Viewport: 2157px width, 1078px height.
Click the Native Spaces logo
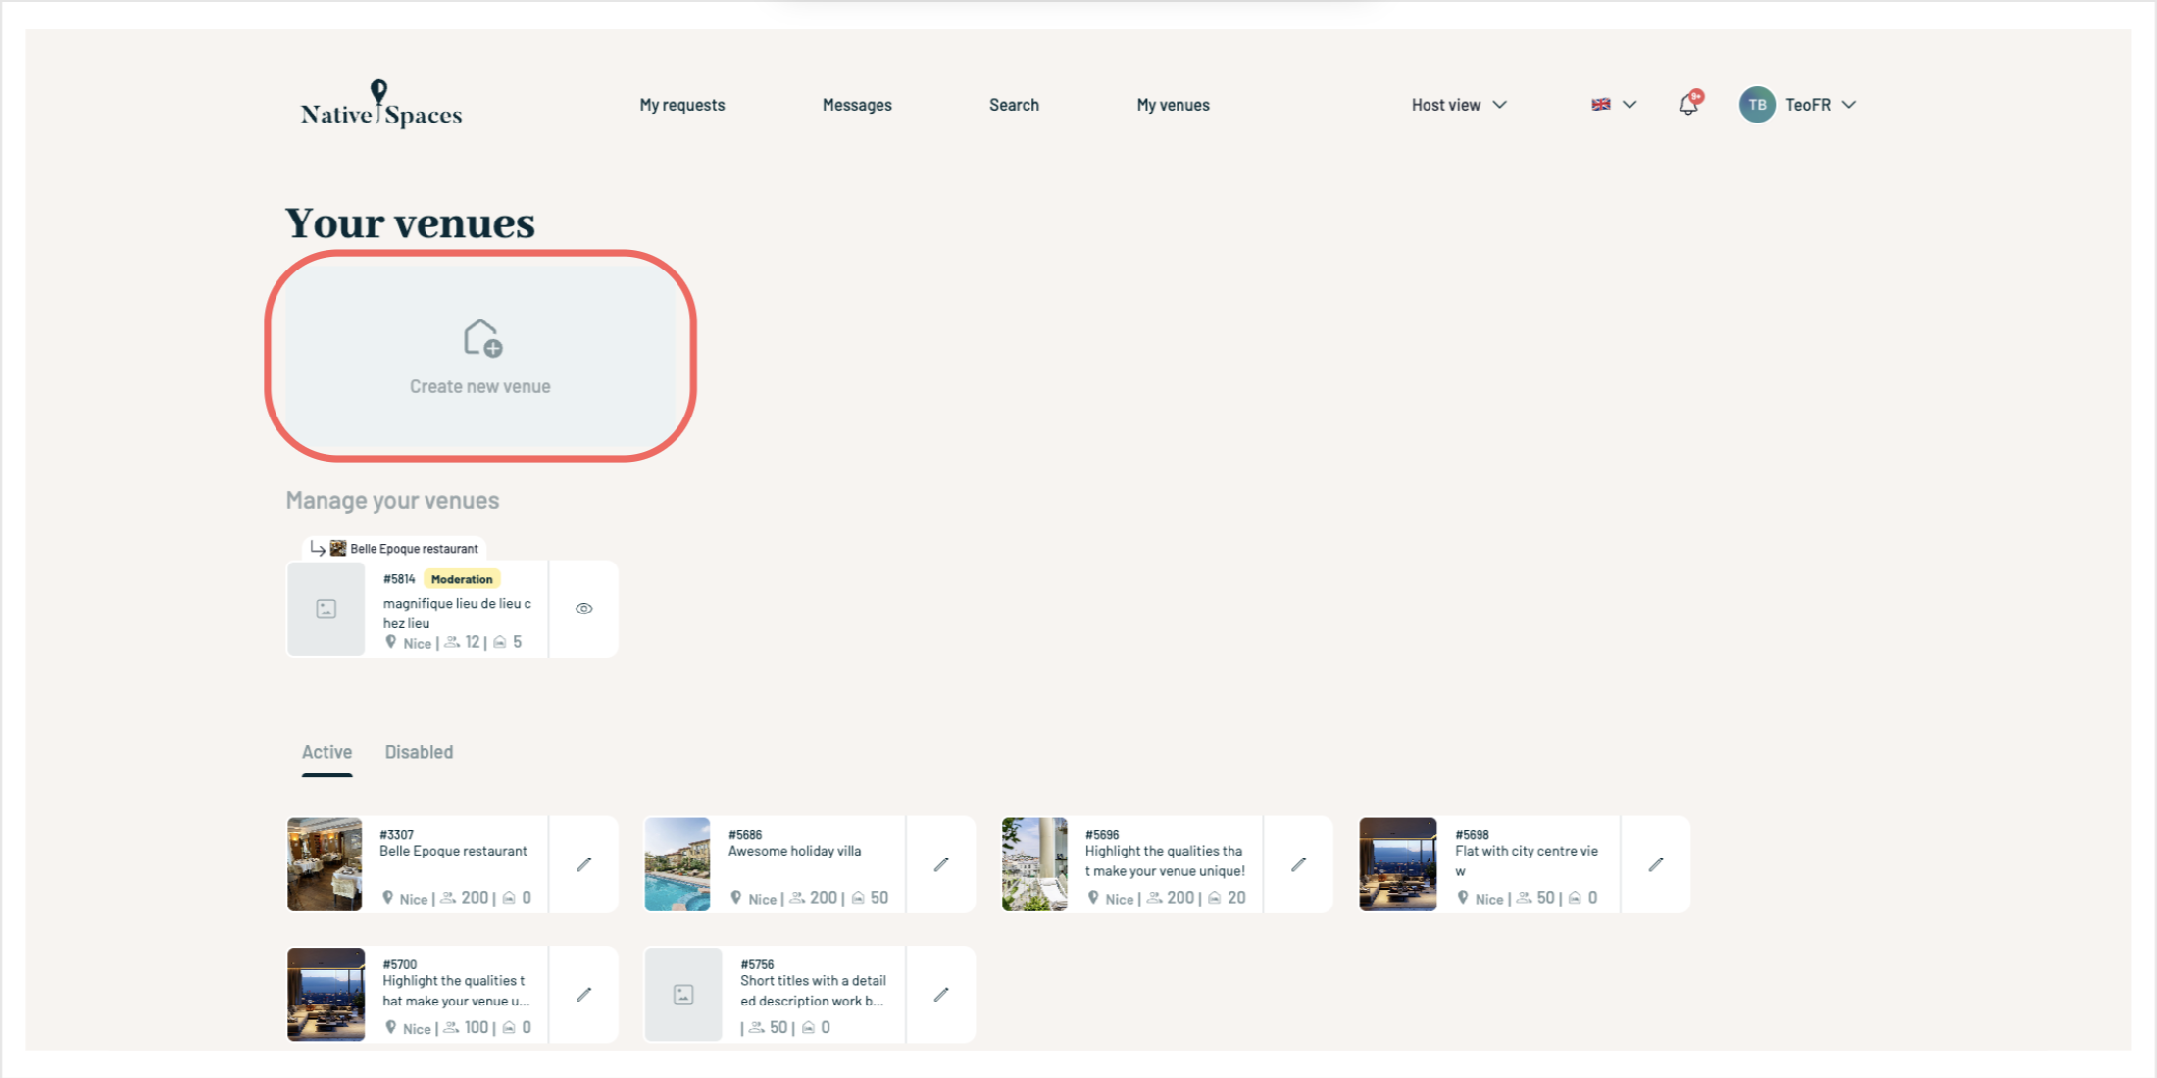(x=380, y=105)
